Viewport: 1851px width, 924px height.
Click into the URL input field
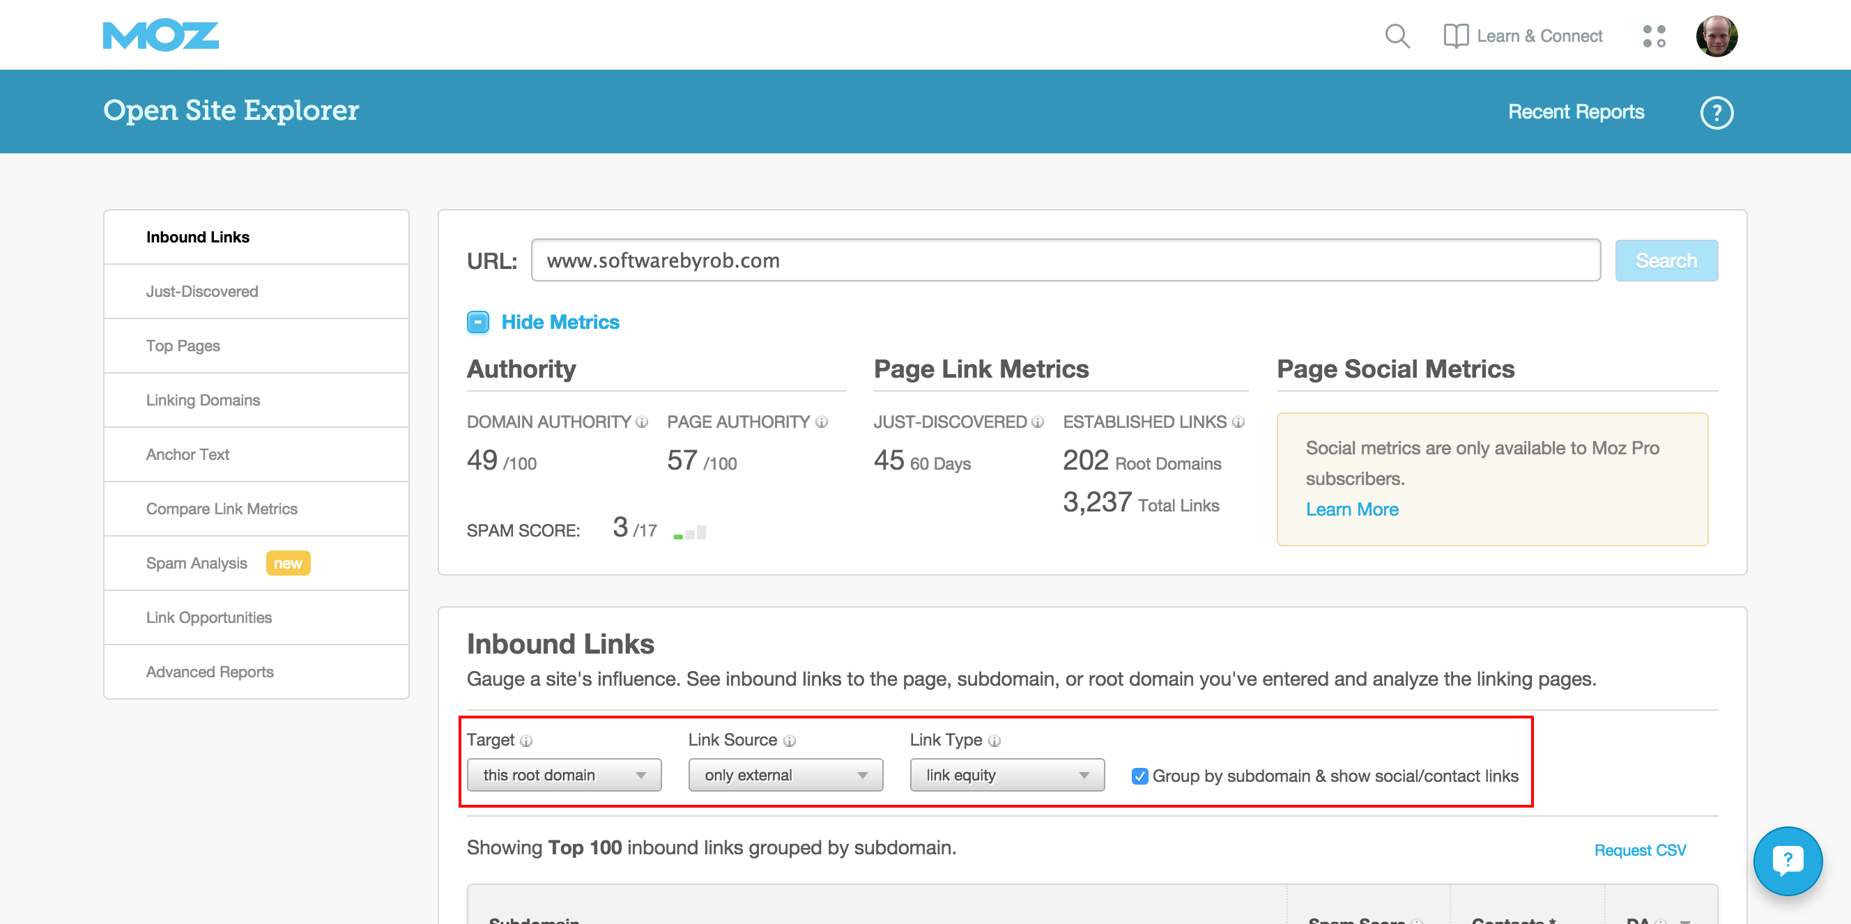coord(1065,260)
